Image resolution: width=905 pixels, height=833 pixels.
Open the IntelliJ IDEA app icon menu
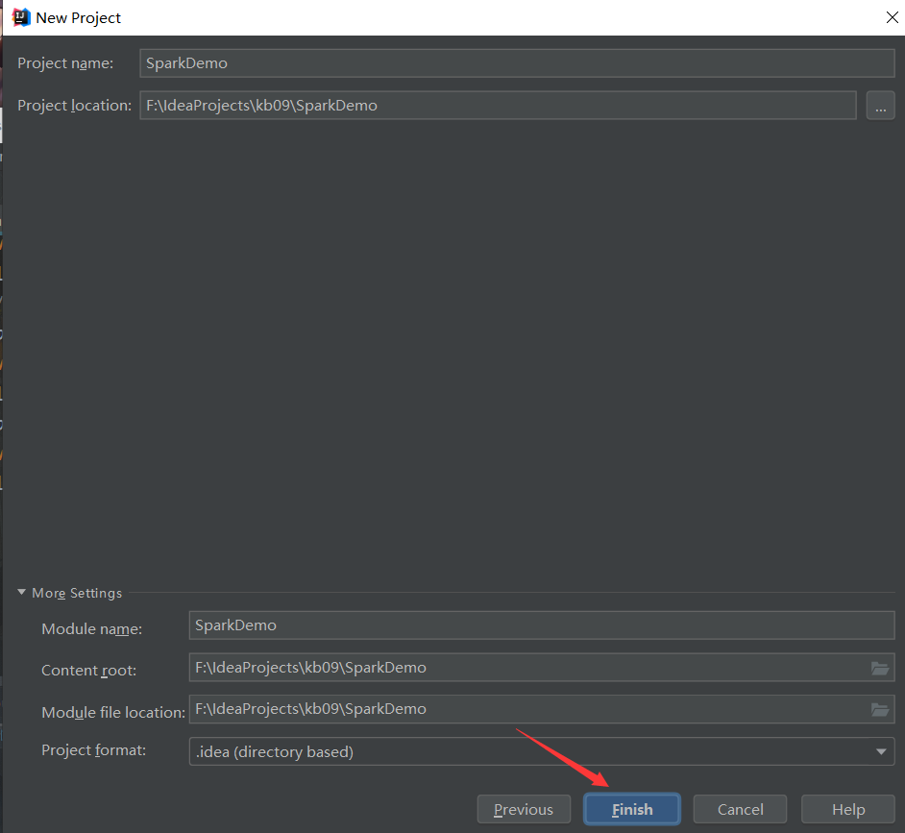[20, 16]
